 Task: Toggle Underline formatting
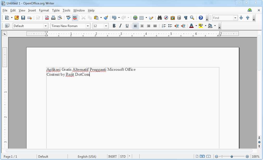point(127,26)
